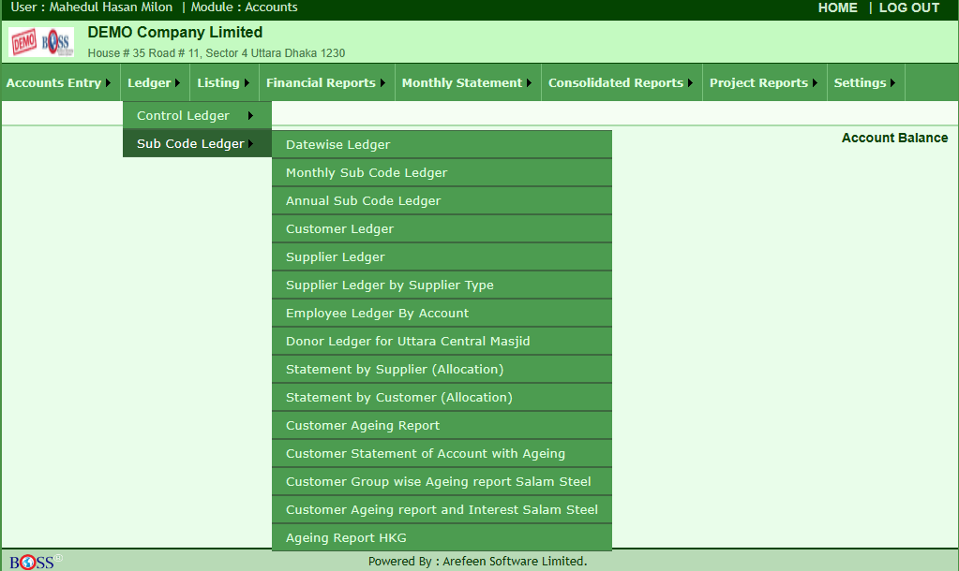Expand the Control Ledger submenu
959x571 pixels.
coord(197,115)
